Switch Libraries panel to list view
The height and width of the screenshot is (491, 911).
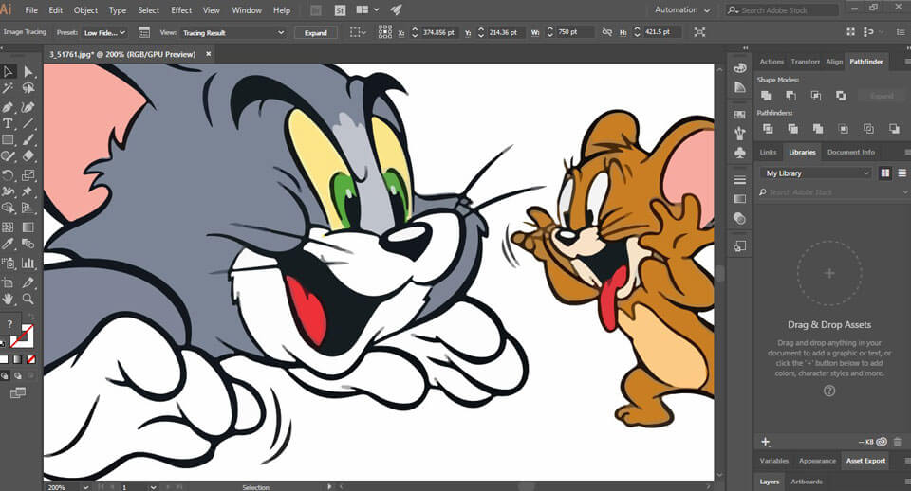(902, 173)
